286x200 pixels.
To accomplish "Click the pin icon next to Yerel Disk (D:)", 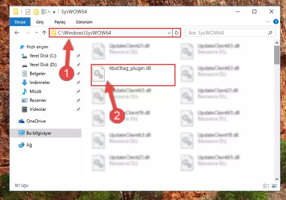I will click(x=78, y=65).
